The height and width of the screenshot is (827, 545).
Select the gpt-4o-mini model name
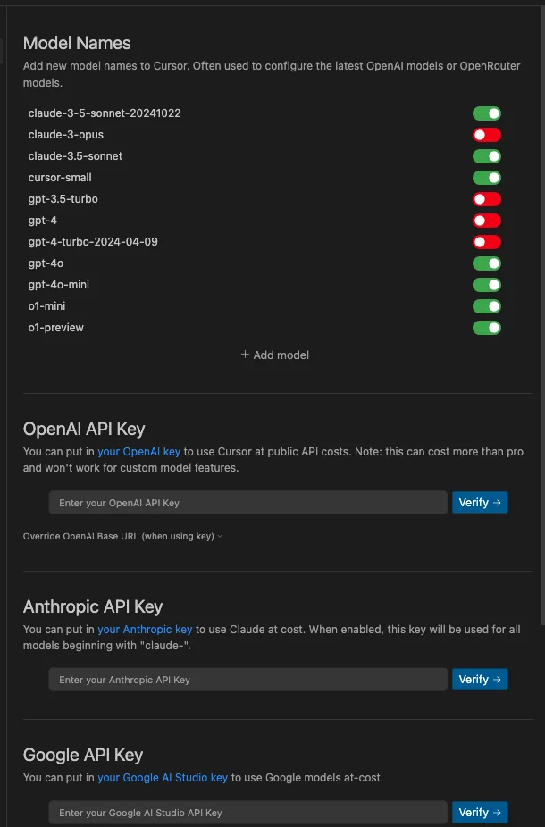click(59, 285)
